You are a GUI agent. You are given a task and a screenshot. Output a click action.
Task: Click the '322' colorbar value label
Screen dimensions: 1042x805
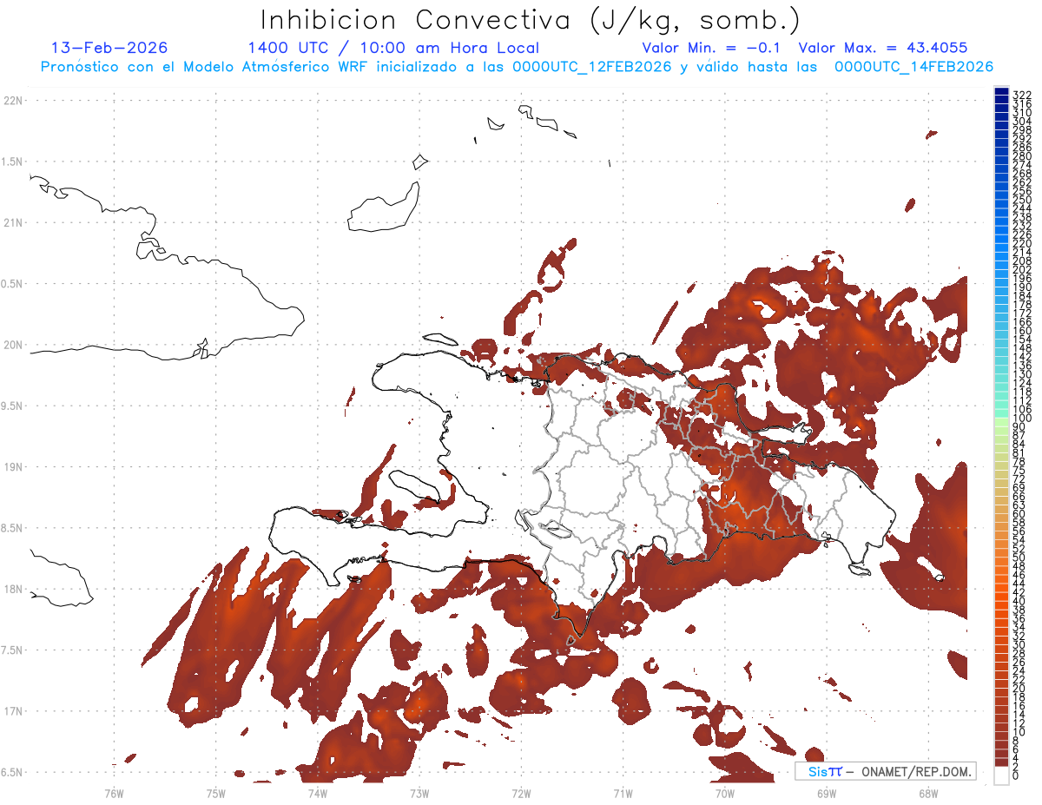1021,95
